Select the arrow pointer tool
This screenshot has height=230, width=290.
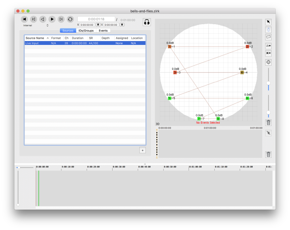[268, 22]
